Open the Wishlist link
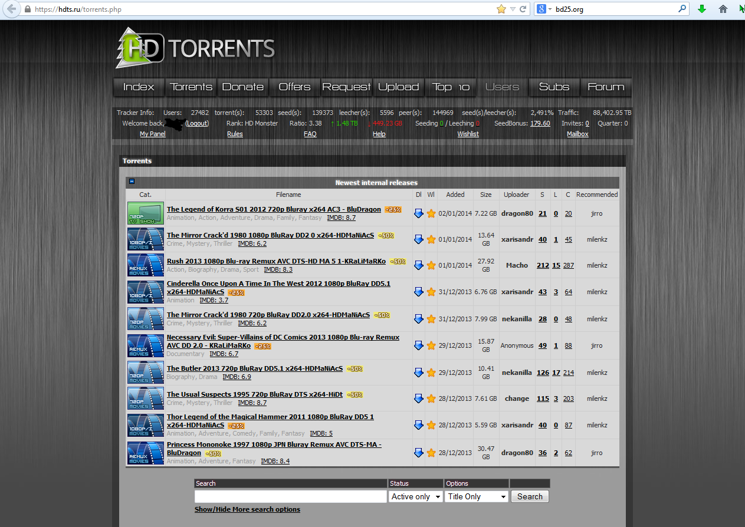 (468, 134)
